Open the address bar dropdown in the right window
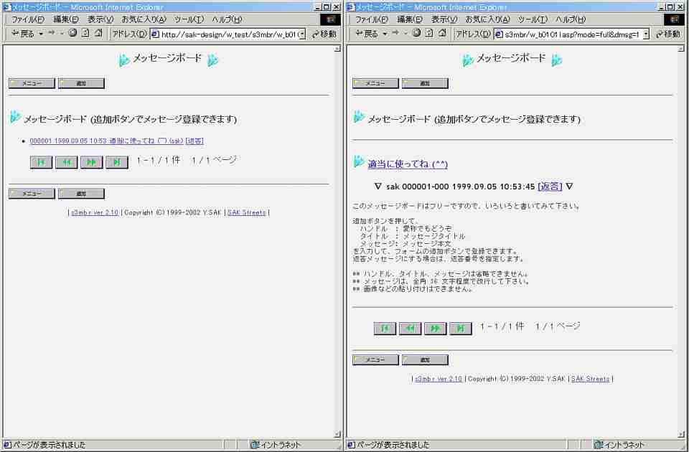The image size is (689, 452). (646, 34)
